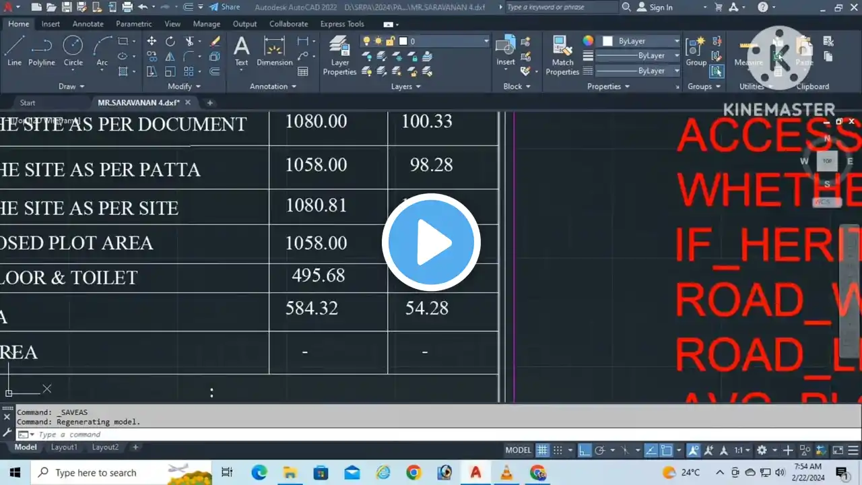The width and height of the screenshot is (862, 485).
Task: Choose the Rotate tool in Modify
Action: point(170,41)
